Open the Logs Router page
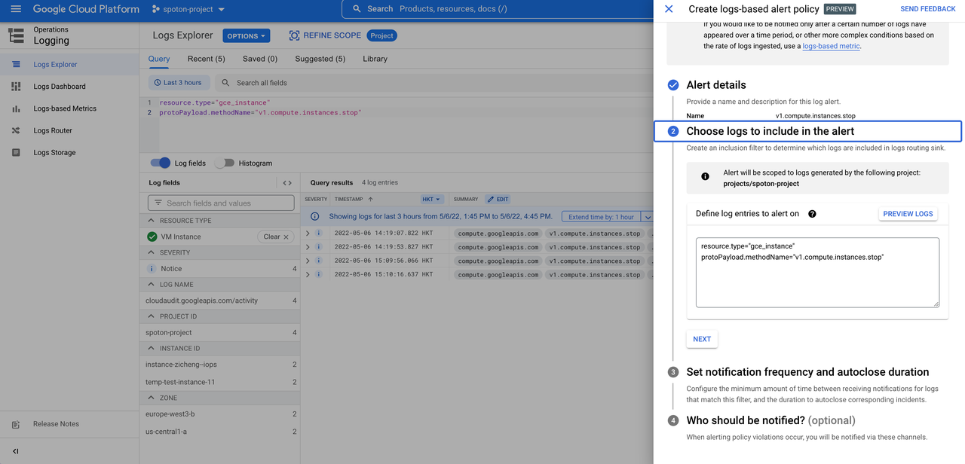 click(x=57, y=130)
